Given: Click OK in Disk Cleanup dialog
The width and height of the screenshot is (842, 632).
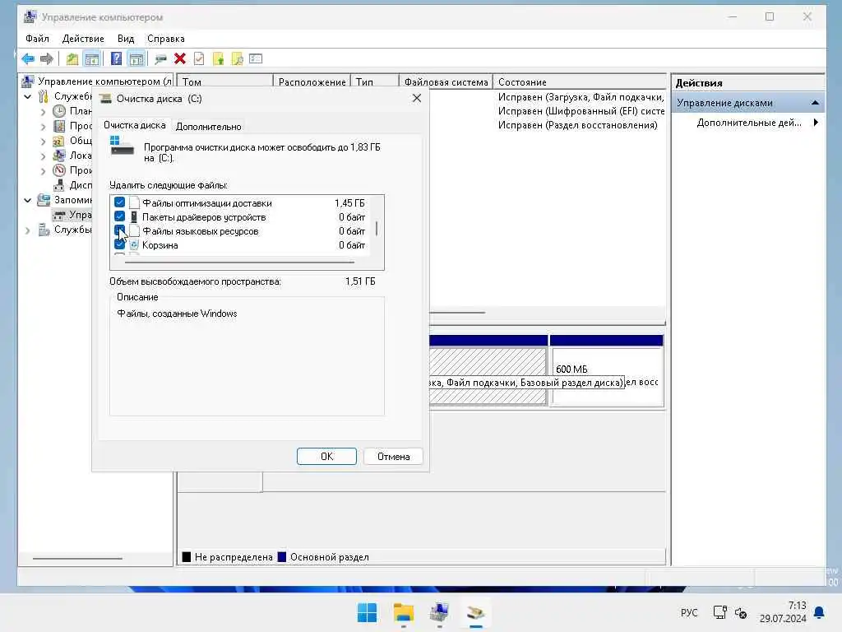Looking at the screenshot, I should (x=326, y=456).
